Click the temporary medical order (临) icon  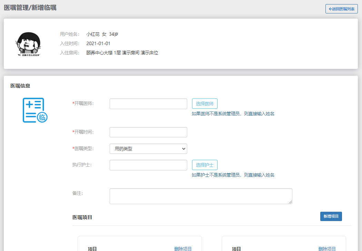click(35, 111)
